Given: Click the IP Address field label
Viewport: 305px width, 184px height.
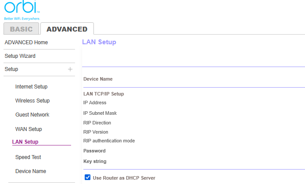Looking at the screenshot, I should point(95,103).
